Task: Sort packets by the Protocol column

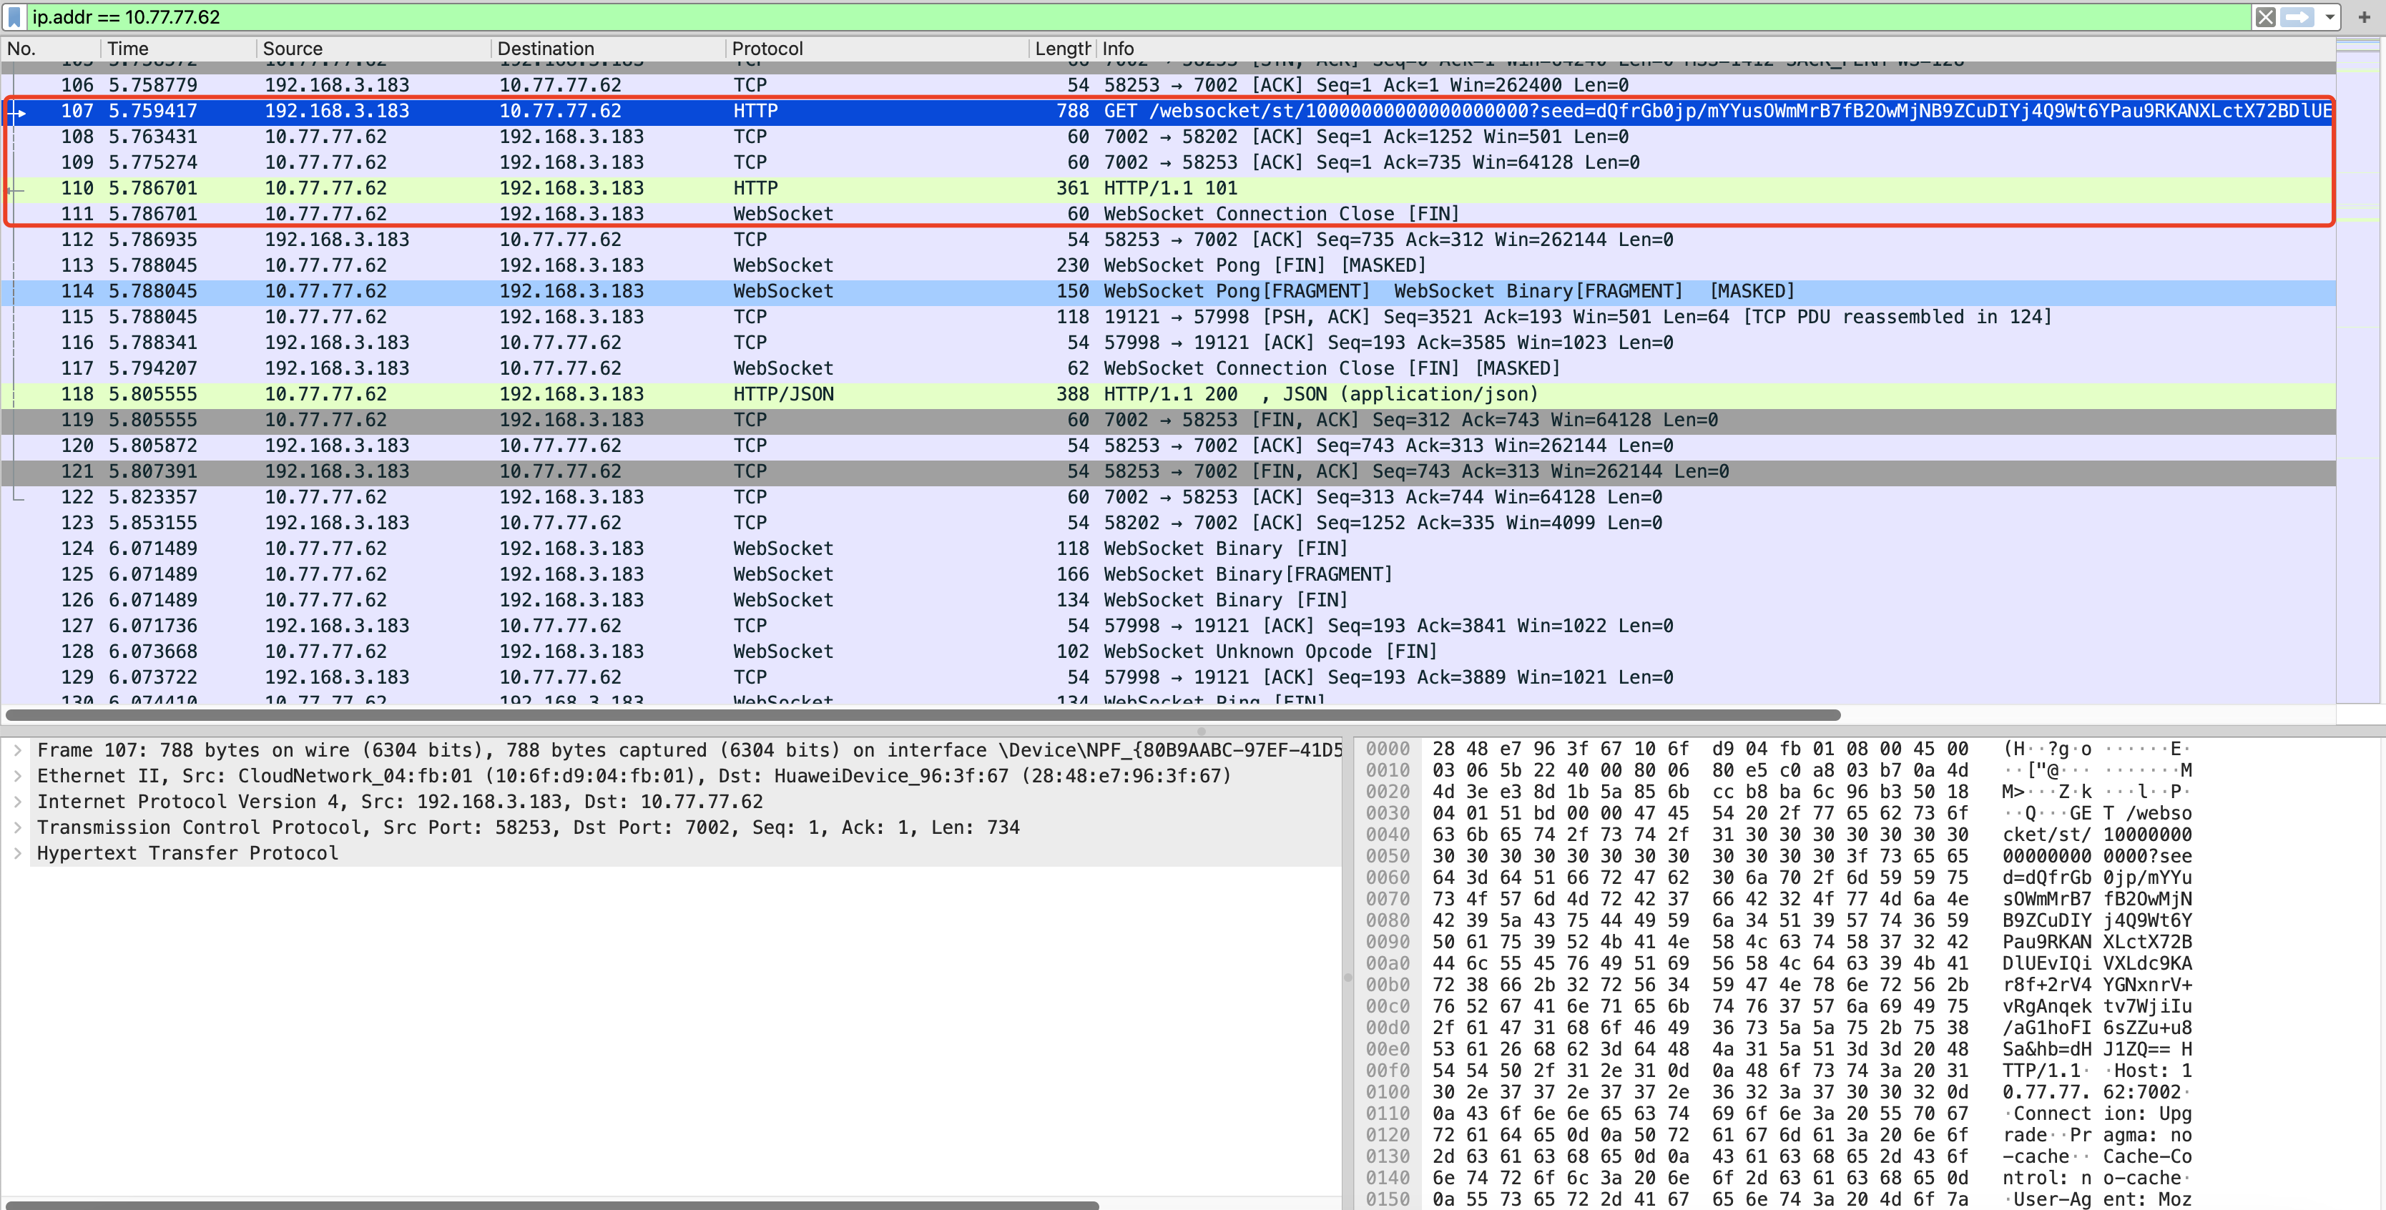Action: 766,48
